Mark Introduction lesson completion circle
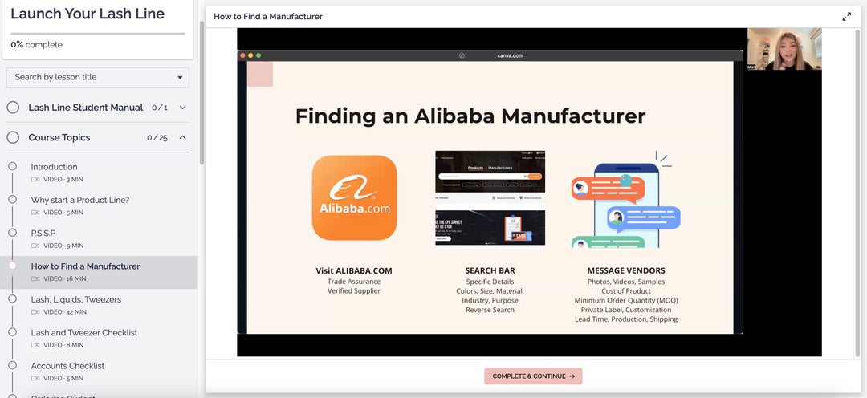Screen dimensions: 867x398 pos(12,166)
